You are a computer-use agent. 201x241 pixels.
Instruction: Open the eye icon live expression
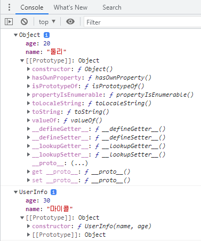pos(70,21)
